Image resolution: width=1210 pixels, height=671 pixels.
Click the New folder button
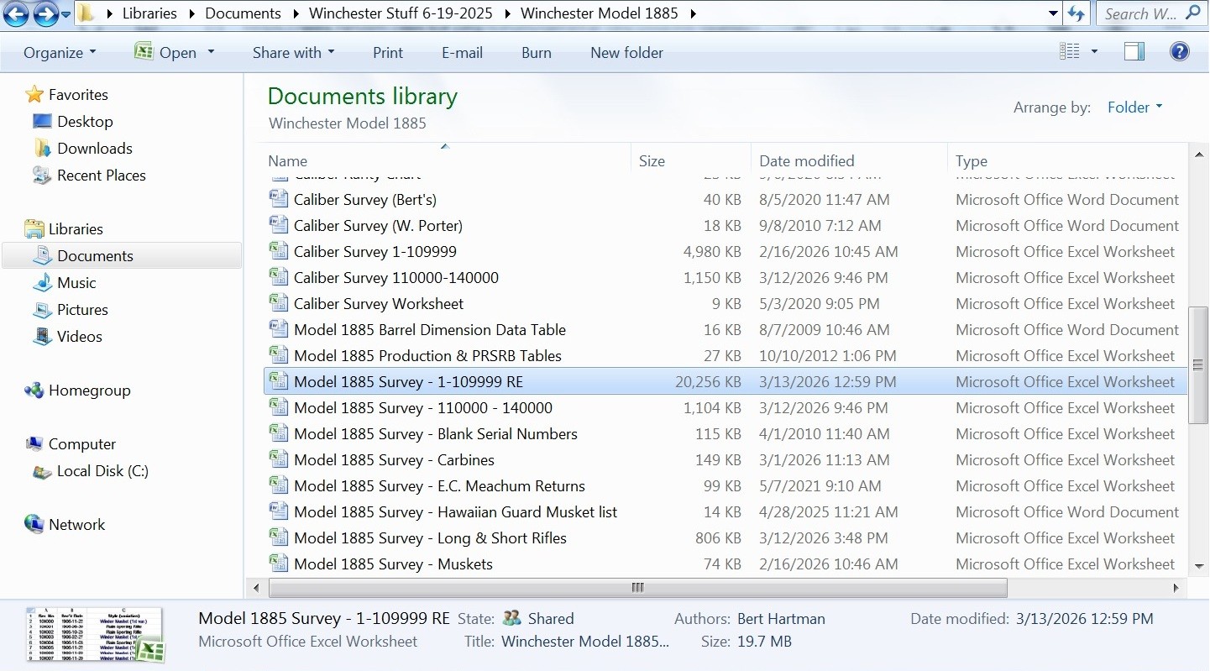click(x=626, y=53)
